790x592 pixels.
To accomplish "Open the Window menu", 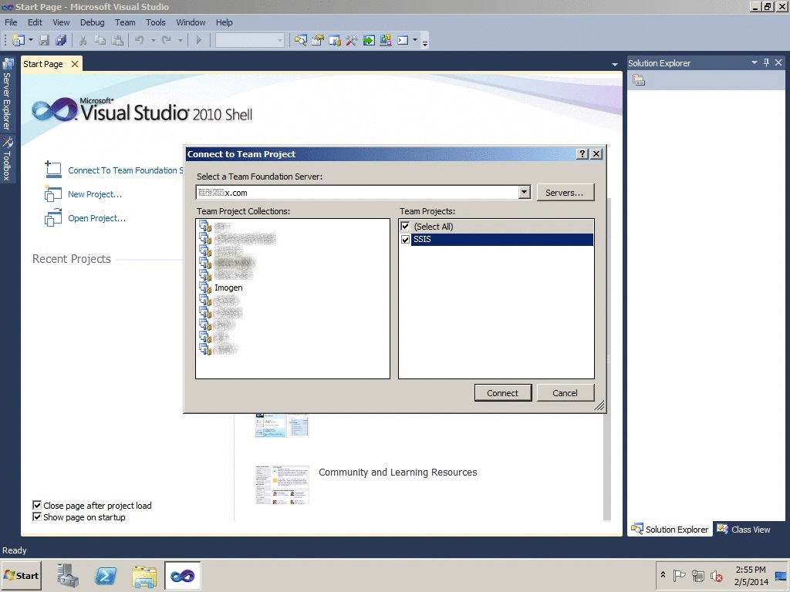I will pyautogui.click(x=191, y=22).
